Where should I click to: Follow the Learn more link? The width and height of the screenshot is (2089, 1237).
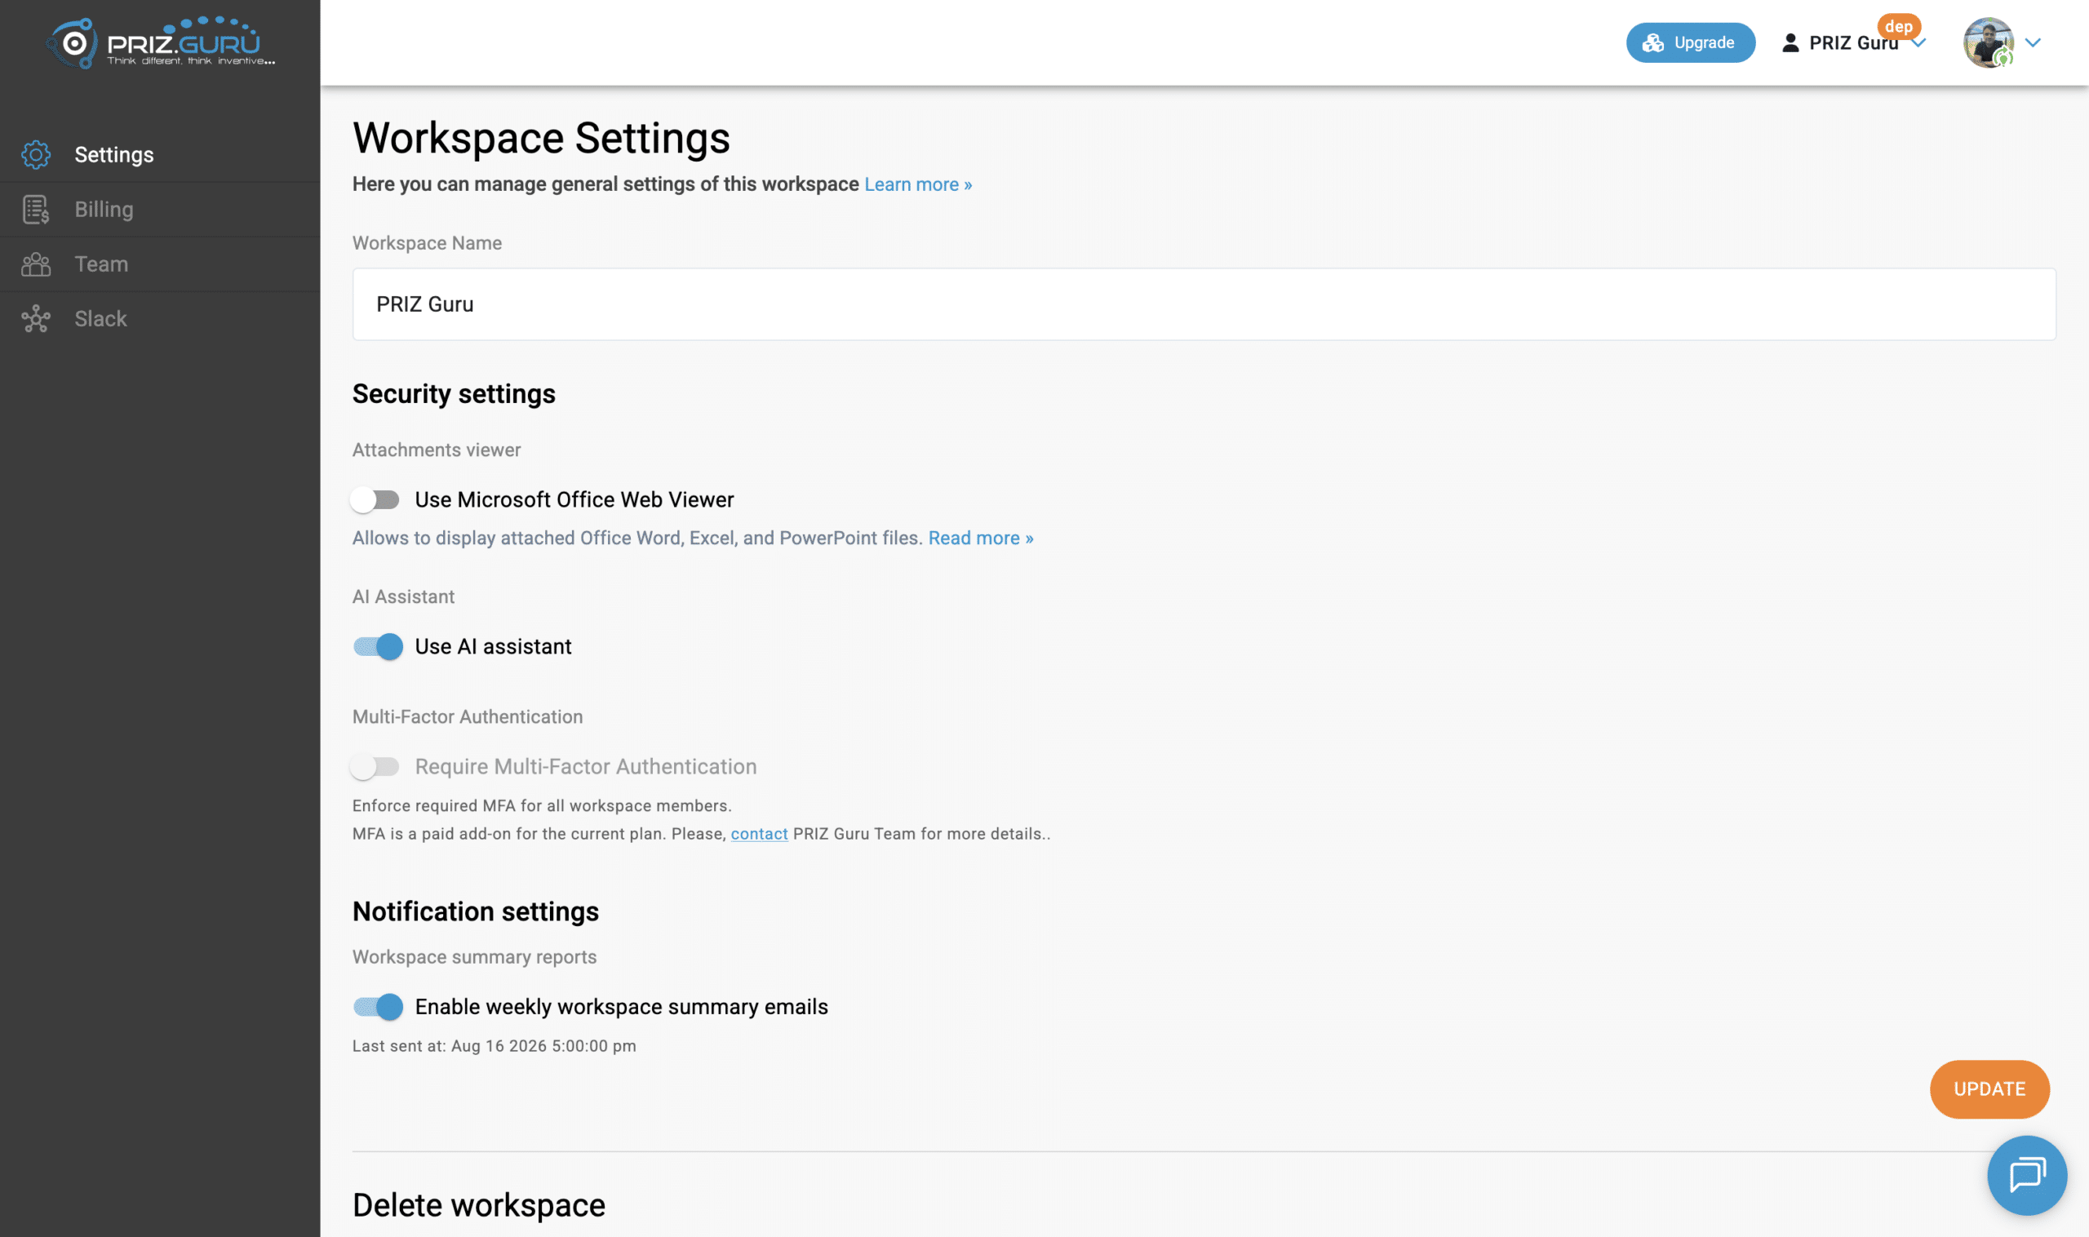(x=918, y=184)
